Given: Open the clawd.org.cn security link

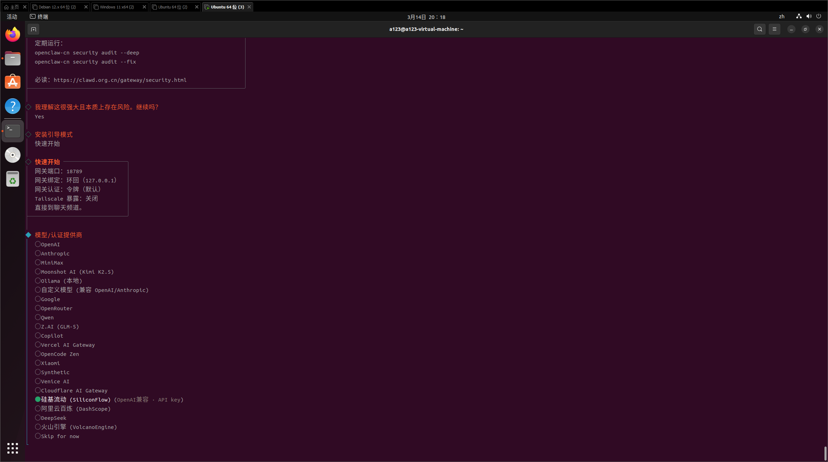Looking at the screenshot, I should (x=120, y=80).
